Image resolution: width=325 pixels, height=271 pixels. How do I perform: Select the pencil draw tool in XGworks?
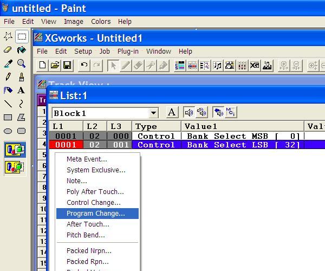click(x=126, y=66)
